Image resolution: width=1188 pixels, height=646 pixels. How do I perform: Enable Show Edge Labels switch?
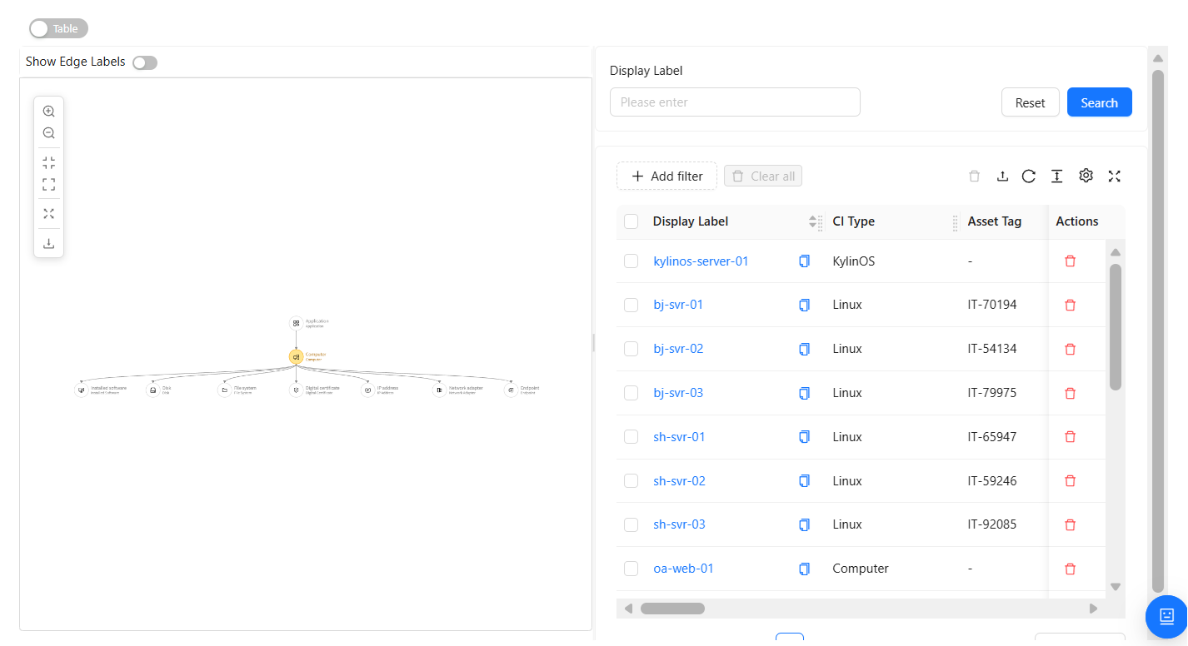(x=145, y=62)
